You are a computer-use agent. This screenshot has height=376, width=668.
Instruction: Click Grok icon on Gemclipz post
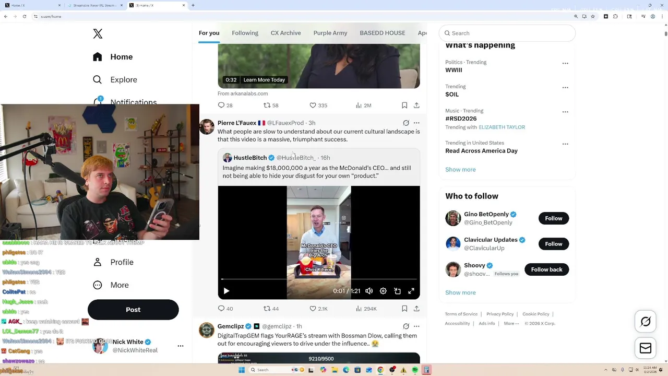pos(406,326)
